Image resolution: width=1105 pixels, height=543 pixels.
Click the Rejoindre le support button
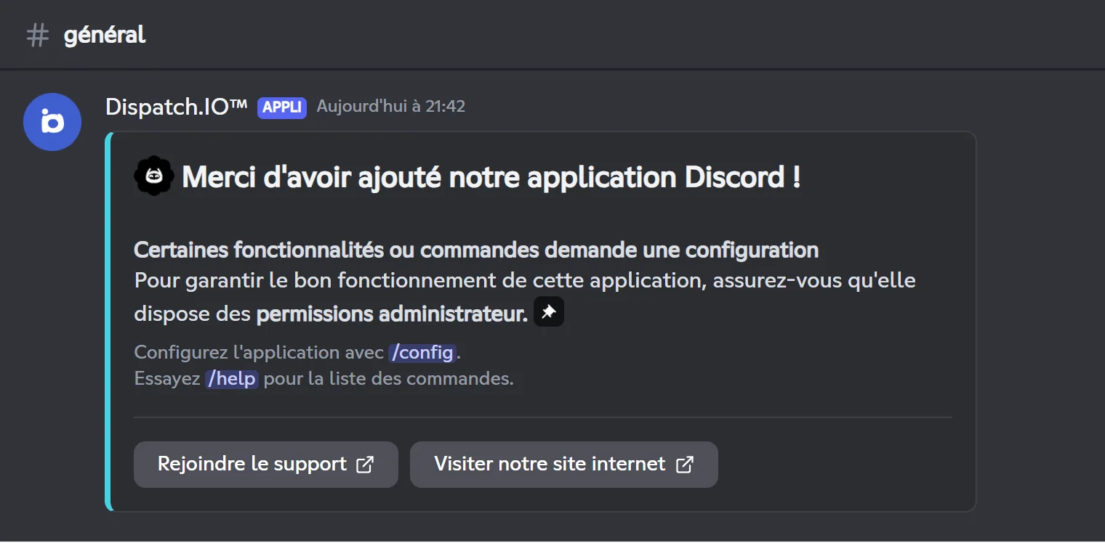point(266,465)
